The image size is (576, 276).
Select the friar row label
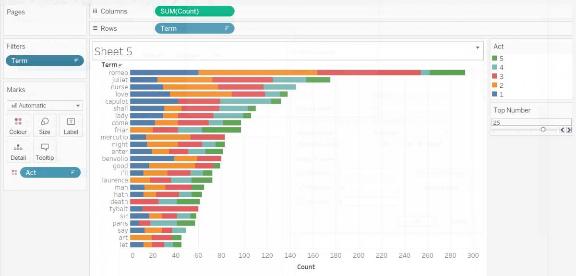click(121, 130)
